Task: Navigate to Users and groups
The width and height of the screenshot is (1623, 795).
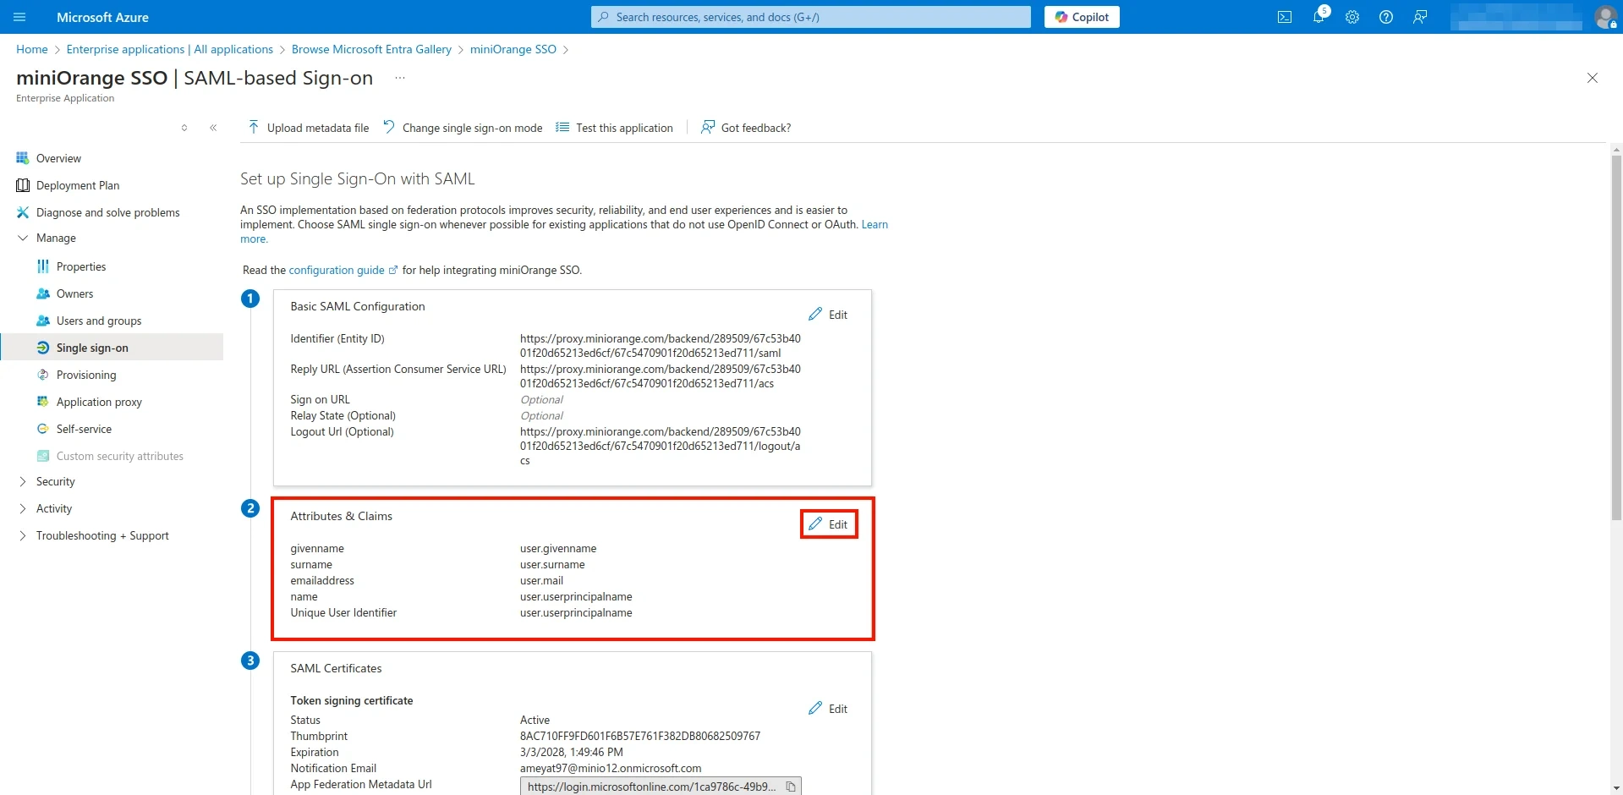Action: coord(99,321)
